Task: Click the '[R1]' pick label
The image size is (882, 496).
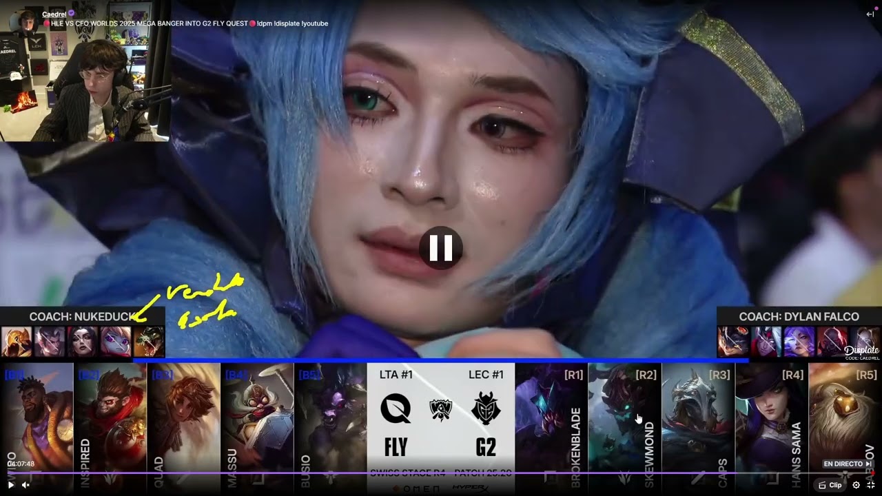Action: [573, 375]
